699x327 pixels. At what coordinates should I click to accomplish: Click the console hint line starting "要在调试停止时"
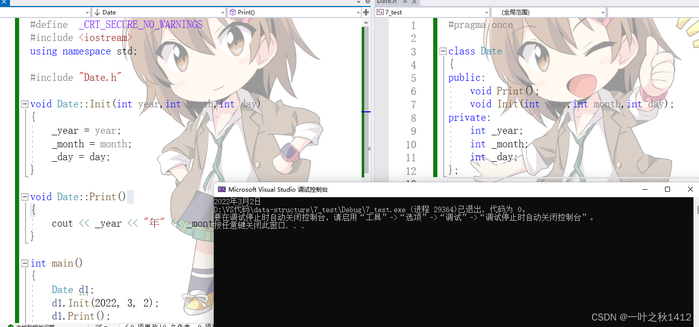405,218
